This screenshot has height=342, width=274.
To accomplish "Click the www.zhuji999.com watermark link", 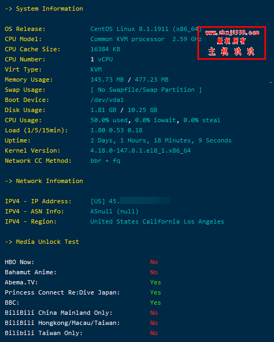I will point(232,33).
